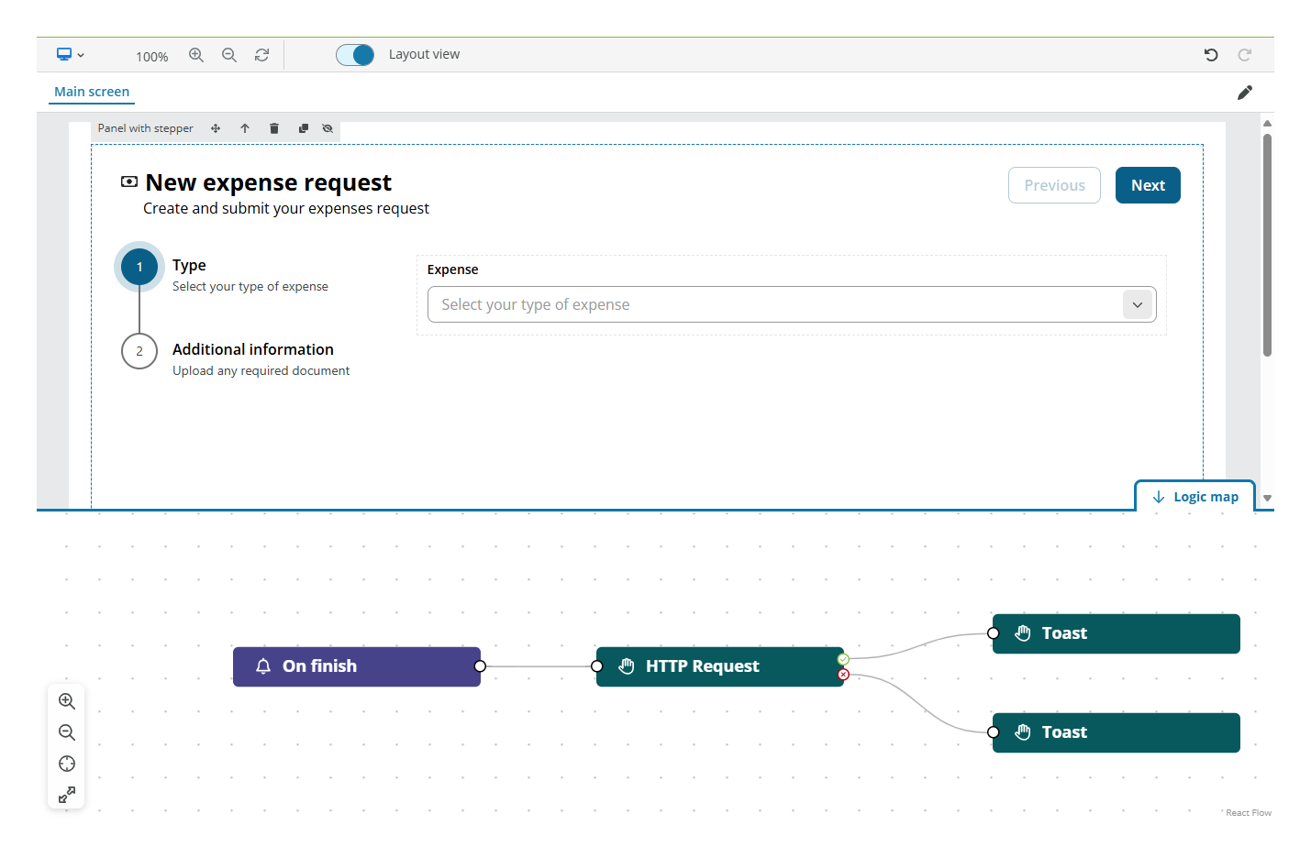Duplicate the Panel with stepper component
This screenshot has height=858, width=1311.
coord(303,128)
